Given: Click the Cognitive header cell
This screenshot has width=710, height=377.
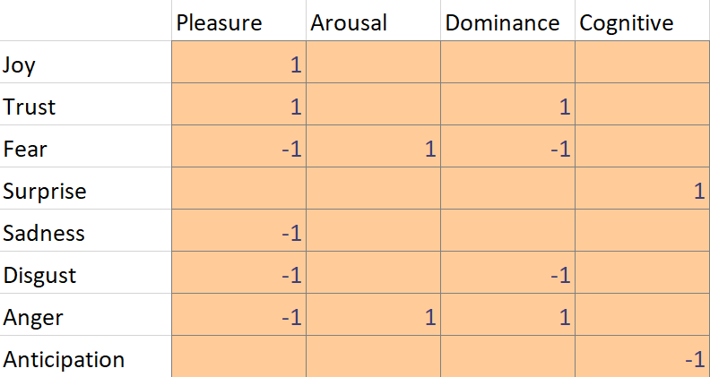Looking at the screenshot, I should 642,22.
